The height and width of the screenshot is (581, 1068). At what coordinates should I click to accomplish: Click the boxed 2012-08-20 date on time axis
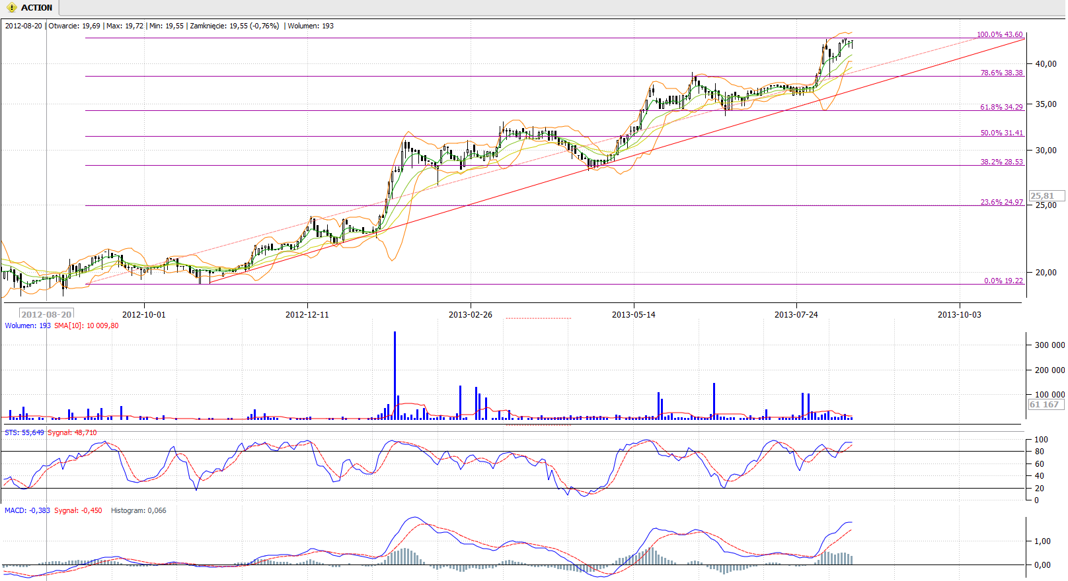46,314
